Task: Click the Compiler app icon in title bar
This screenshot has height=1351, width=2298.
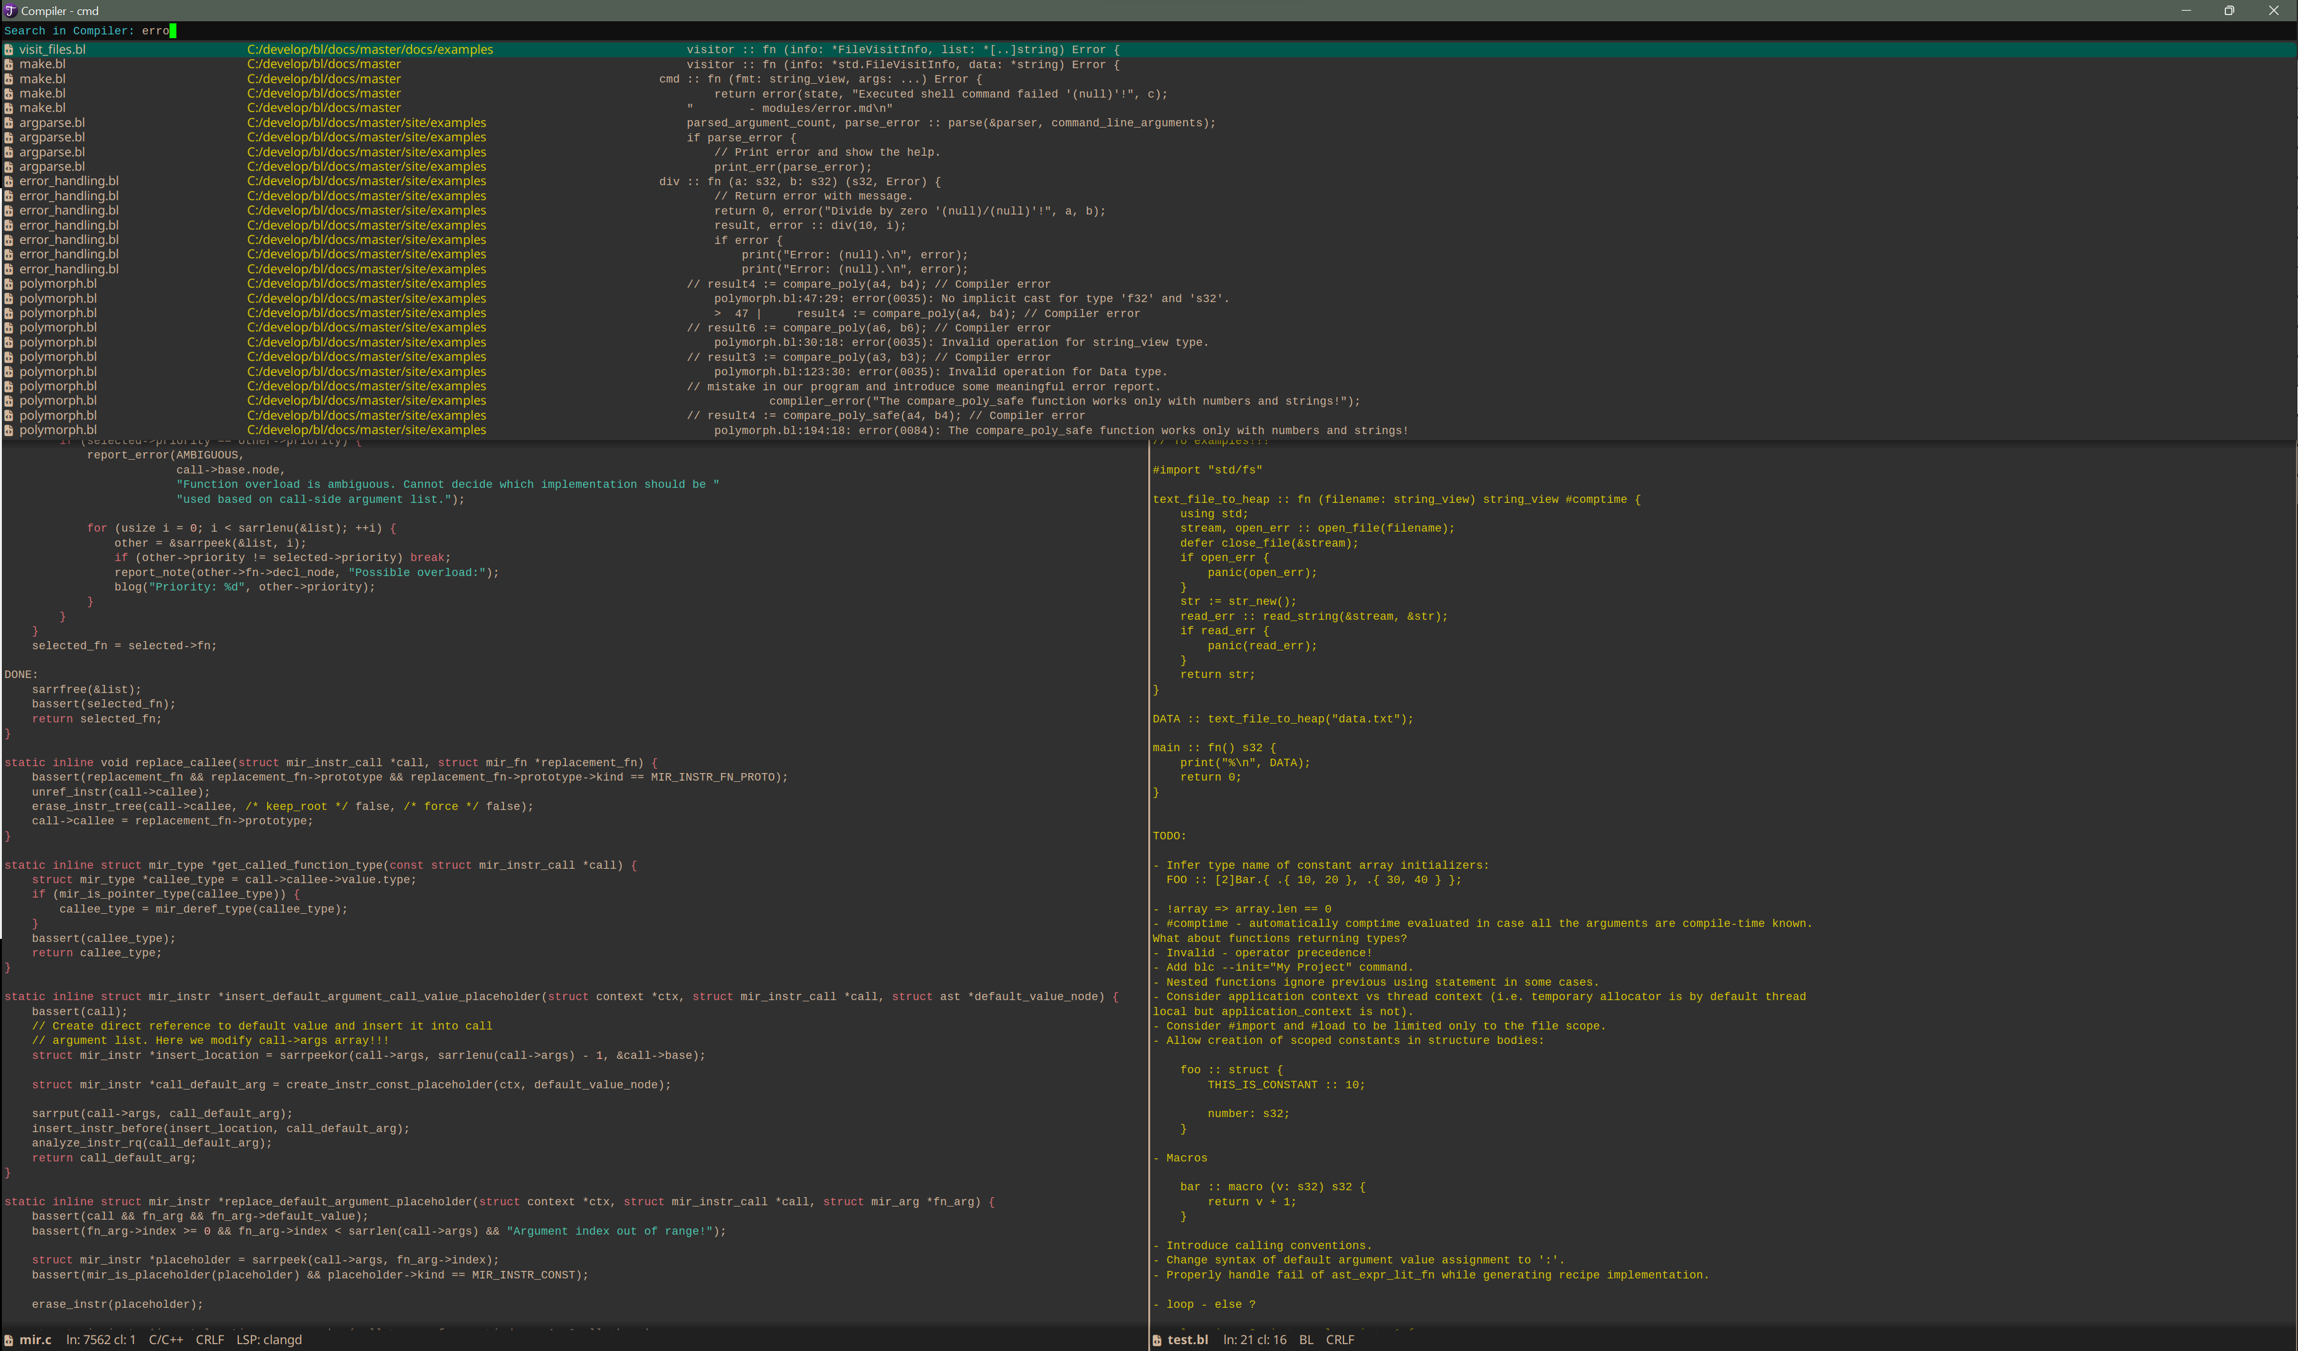Action: point(10,10)
